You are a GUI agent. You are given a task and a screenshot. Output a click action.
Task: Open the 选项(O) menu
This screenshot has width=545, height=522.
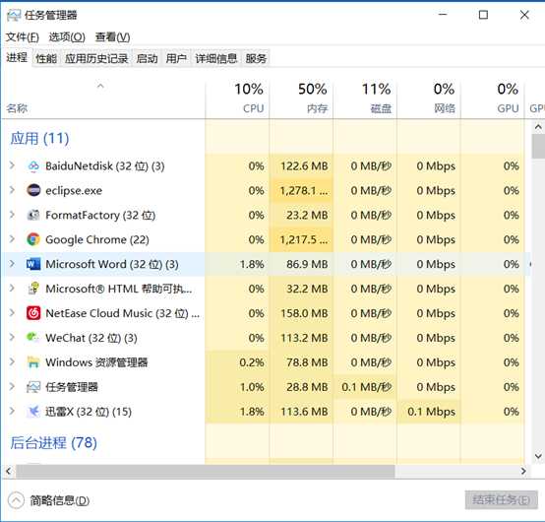[67, 36]
